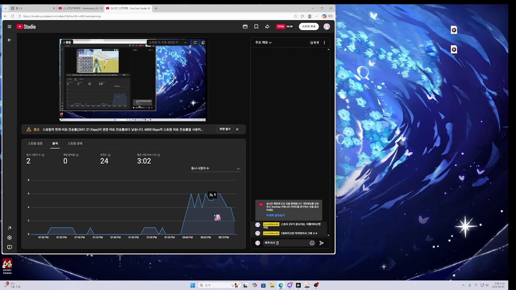Open the YouTube Studio hamburger menu

tap(9, 27)
